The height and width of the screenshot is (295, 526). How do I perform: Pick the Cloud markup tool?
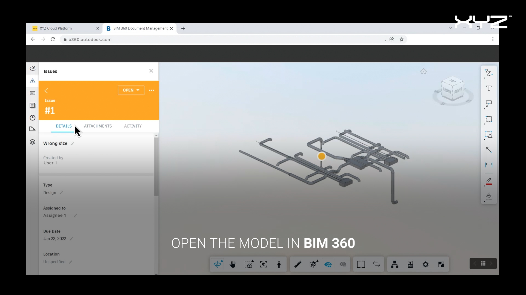click(489, 119)
